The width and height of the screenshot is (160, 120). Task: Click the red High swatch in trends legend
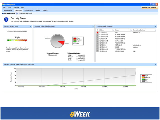tap(143, 76)
